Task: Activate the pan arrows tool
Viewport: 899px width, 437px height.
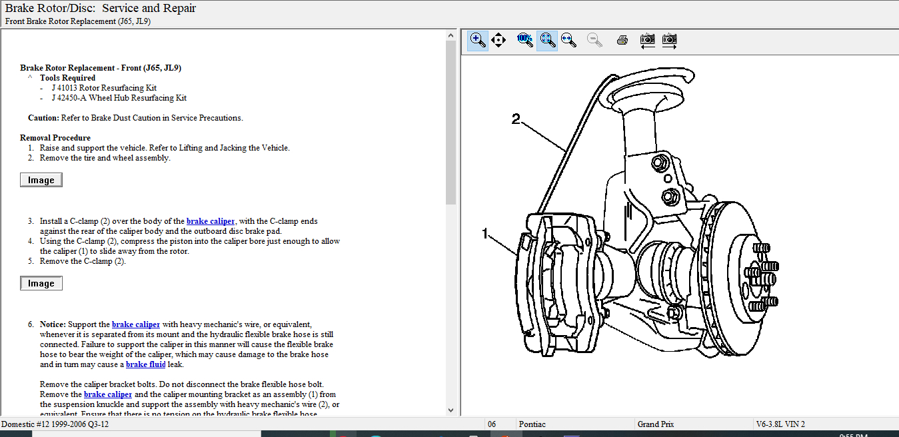Action: point(498,41)
